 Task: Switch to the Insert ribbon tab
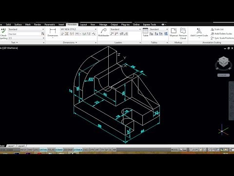(61, 24)
